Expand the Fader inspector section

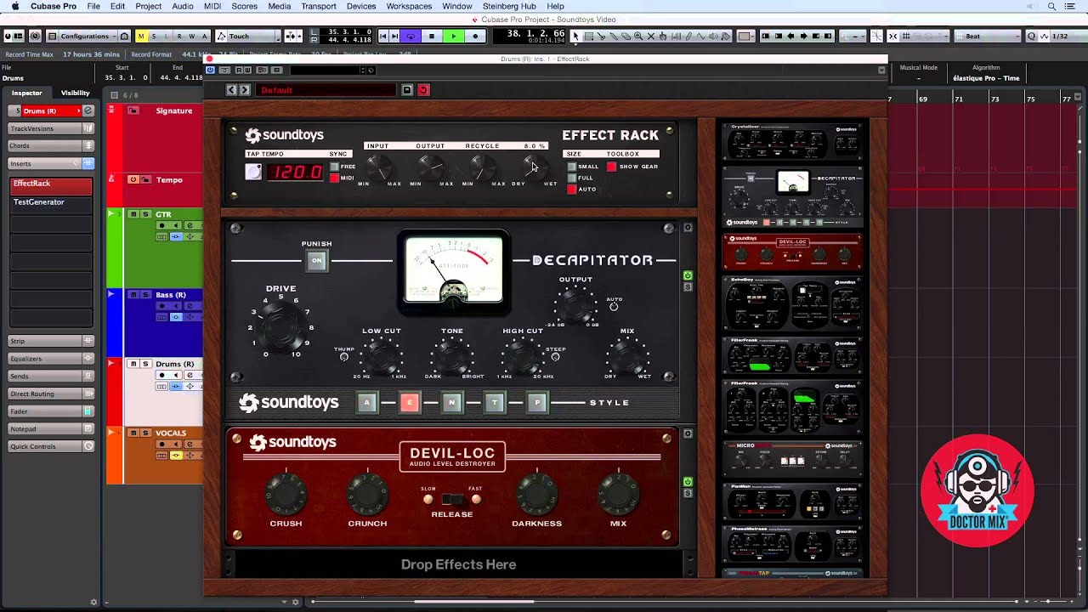tap(51, 411)
